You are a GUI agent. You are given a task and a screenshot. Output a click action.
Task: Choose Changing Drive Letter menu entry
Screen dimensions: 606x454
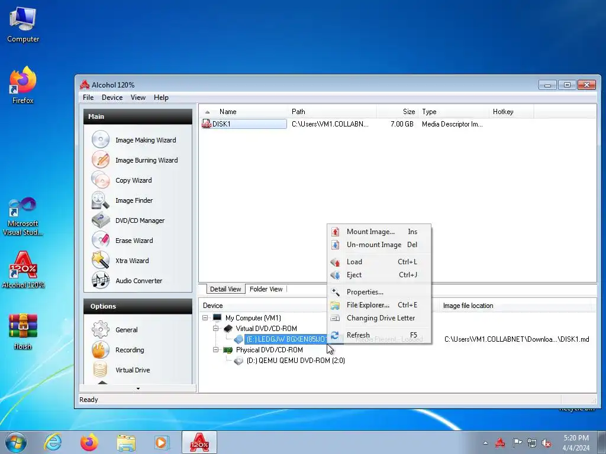(x=379, y=318)
